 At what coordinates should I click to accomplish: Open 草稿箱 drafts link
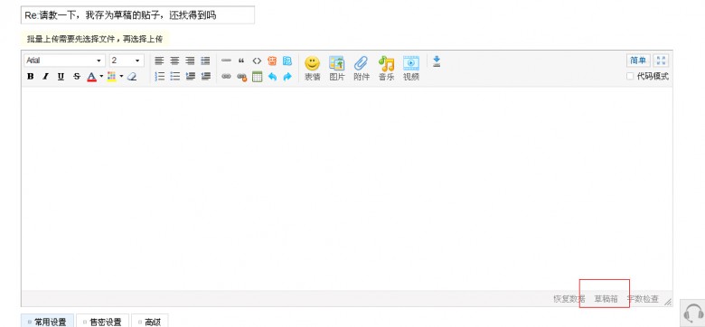coord(606,299)
